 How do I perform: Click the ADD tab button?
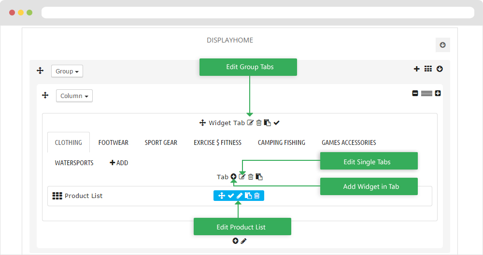click(119, 163)
